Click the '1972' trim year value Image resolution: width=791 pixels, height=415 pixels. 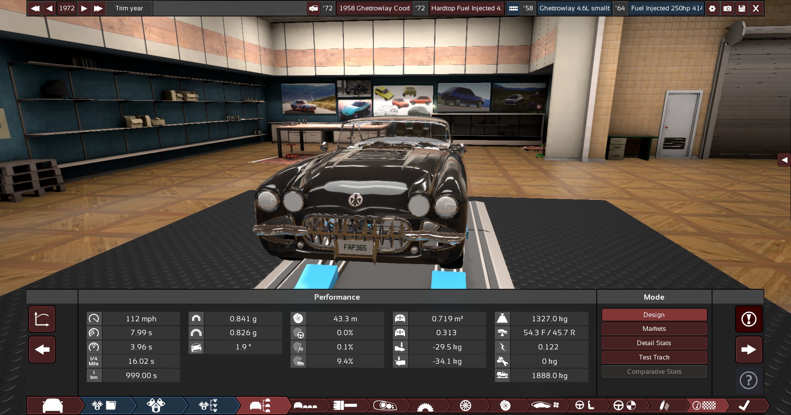(67, 8)
